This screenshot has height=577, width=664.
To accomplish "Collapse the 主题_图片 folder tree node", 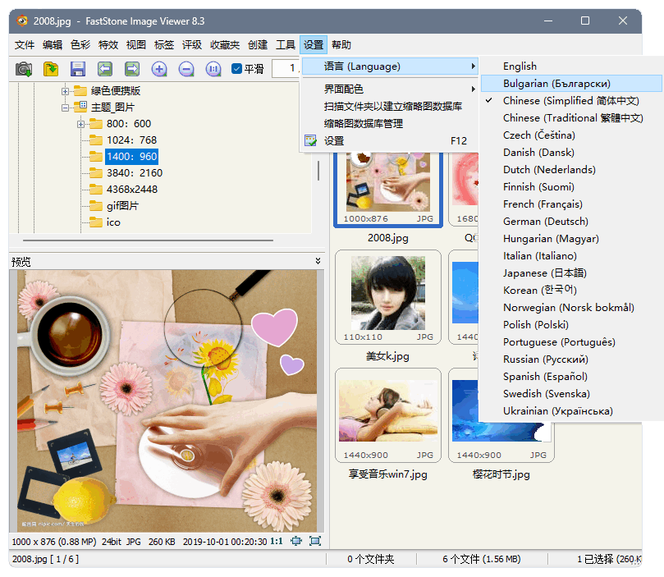I will pos(65,108).
